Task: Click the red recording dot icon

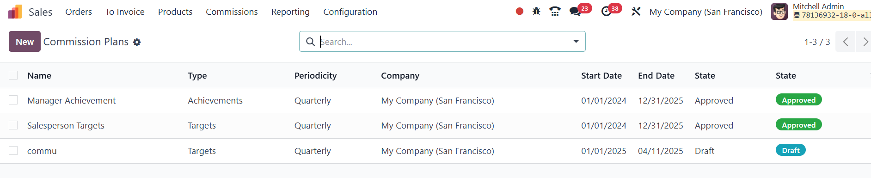Action: [520, 12]
